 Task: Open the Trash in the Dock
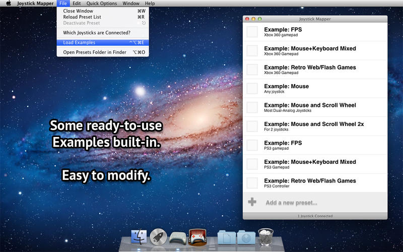point(266,236)
